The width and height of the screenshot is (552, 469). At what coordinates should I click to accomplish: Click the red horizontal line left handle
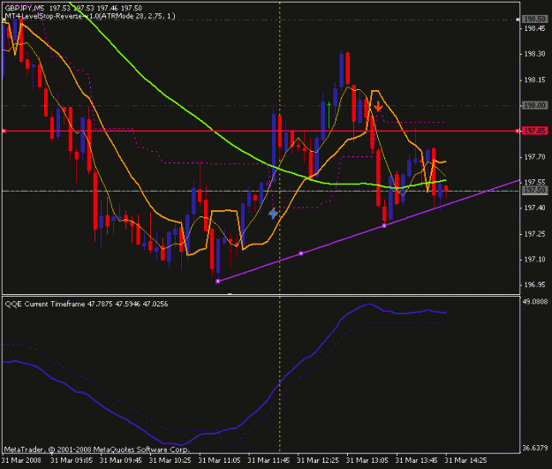tap(4, 131)
